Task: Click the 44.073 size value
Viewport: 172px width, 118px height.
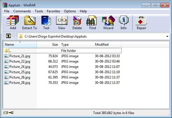Action: tap(53, 67)
